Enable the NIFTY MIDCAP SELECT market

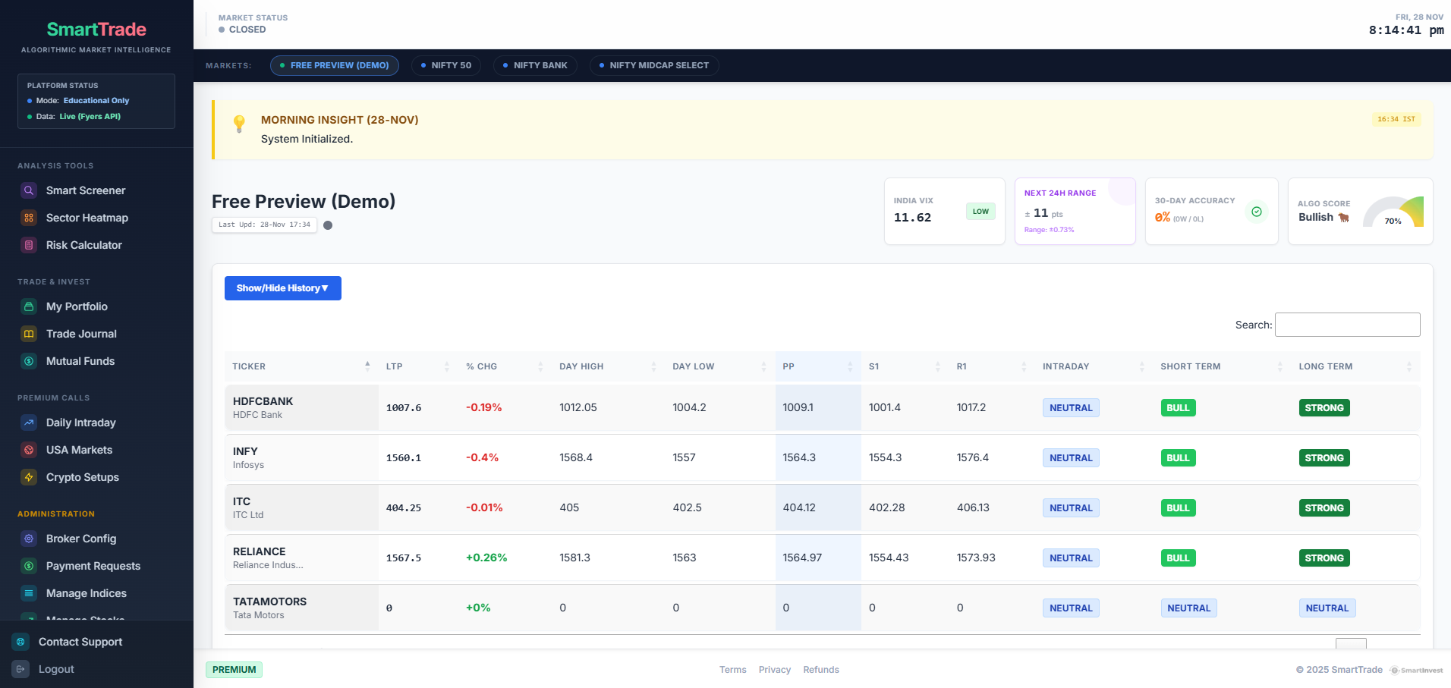coord(653,65)
